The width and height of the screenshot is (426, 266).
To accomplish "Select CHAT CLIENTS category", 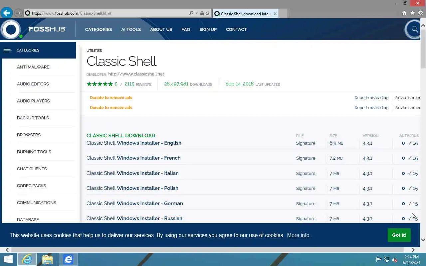I will [x=32, y=169].
